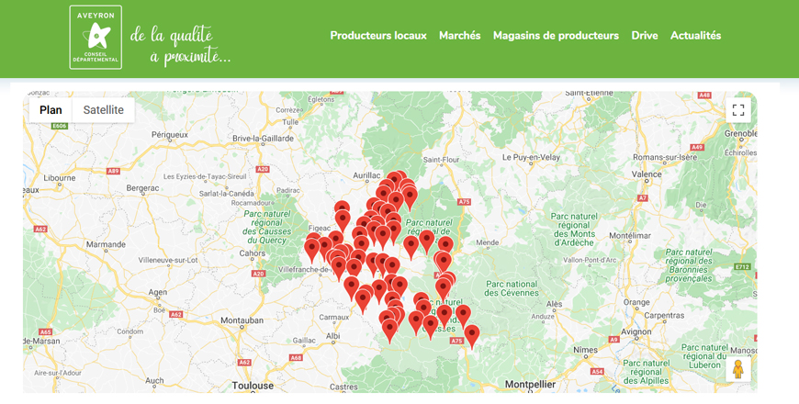Click the Mende label on map
This screenshot has width=799, height=404.
pyautogui.click(x=487, y=242)
